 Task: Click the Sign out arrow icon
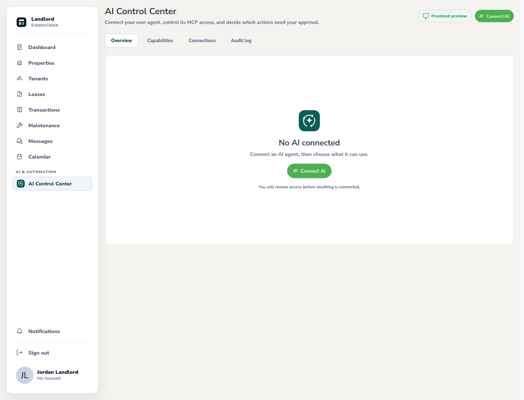tap(20, 353)
